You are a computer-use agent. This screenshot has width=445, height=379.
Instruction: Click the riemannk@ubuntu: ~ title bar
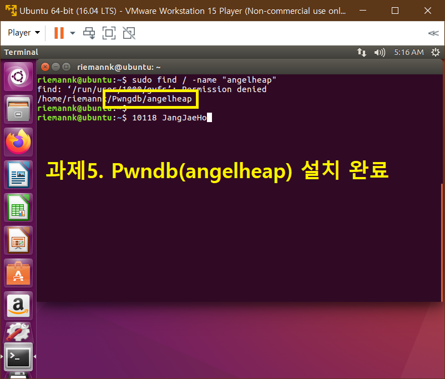[240, 67]
